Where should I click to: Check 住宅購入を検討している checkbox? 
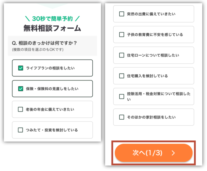(122, 76)
